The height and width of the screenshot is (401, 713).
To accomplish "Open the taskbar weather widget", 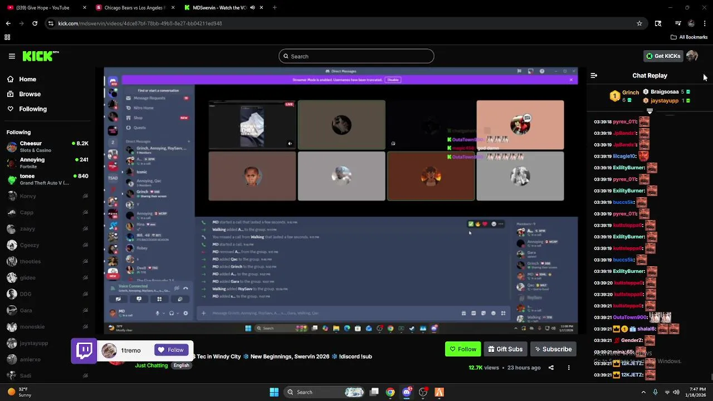I will (x=19, y=392).
